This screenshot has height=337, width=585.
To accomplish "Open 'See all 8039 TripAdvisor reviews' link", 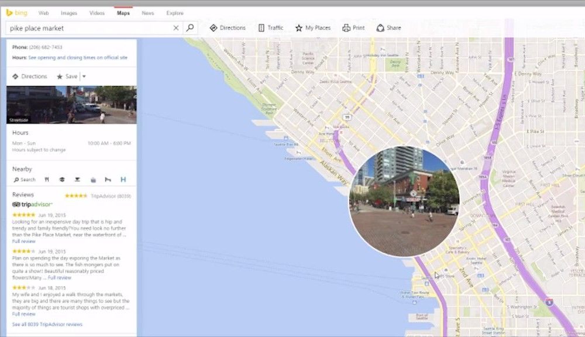I will pos(47,324).
